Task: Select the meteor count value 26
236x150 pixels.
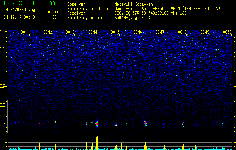Action: tap(54, 17)
